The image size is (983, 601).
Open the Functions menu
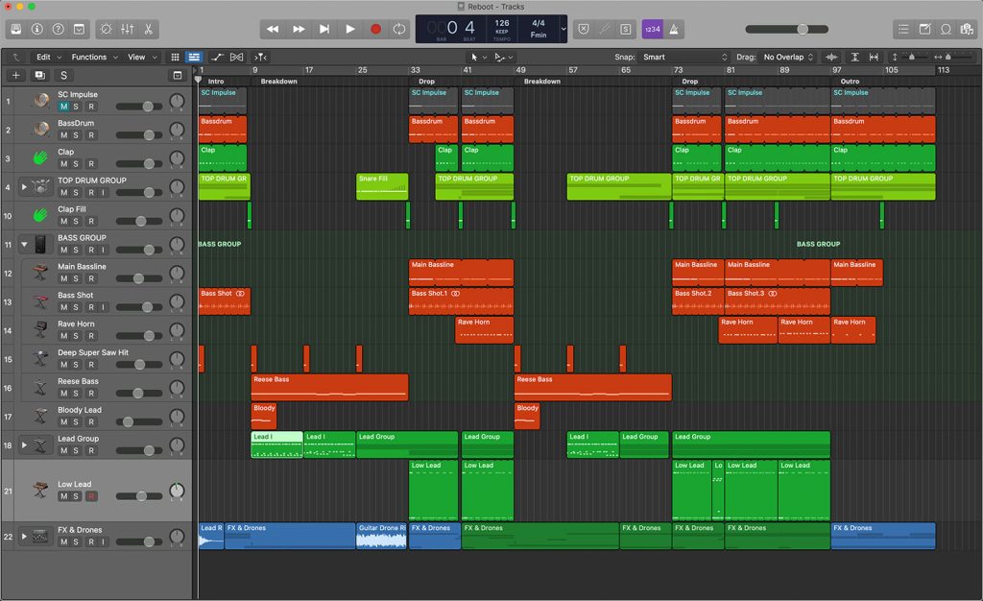(89, 57)
